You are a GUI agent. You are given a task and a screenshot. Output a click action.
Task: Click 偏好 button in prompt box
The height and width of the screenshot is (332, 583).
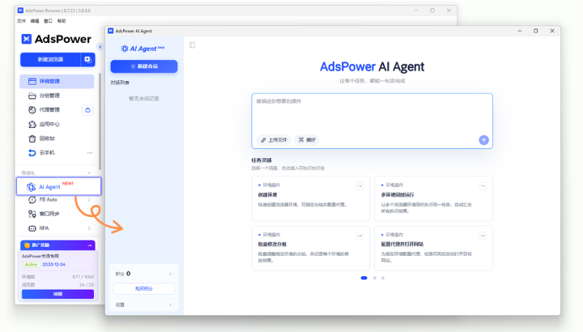click(307, 140)
